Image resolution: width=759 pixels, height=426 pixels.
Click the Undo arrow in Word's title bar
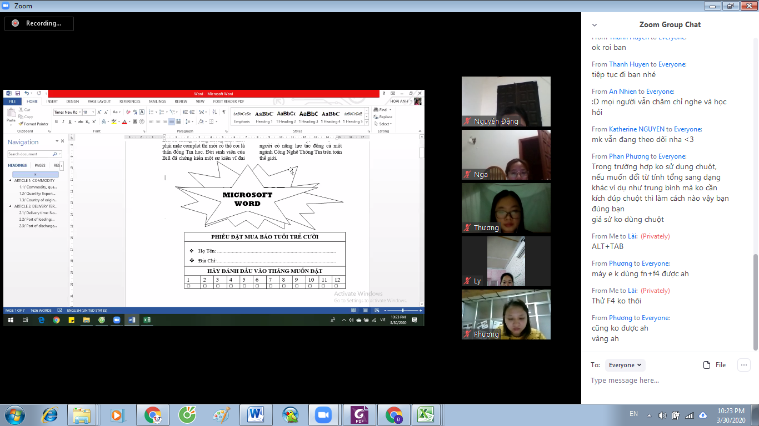[x=26, y=93]
